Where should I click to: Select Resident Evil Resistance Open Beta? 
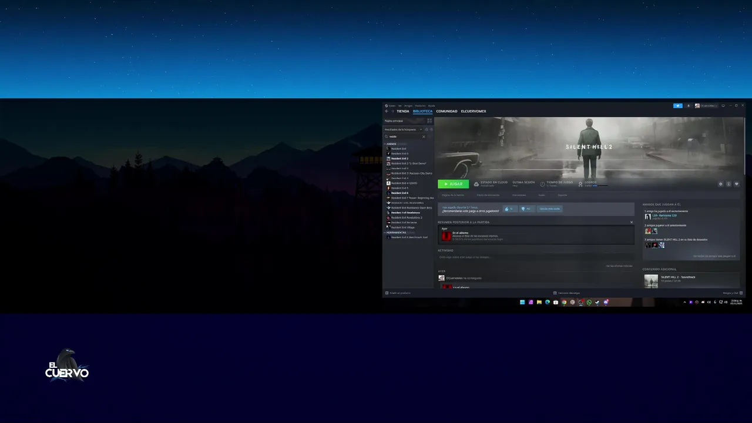[408, 207]
